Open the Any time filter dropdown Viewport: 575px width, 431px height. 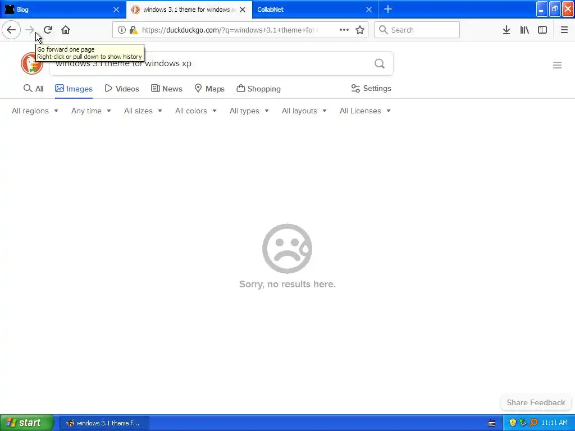click(x=91, y=111)
